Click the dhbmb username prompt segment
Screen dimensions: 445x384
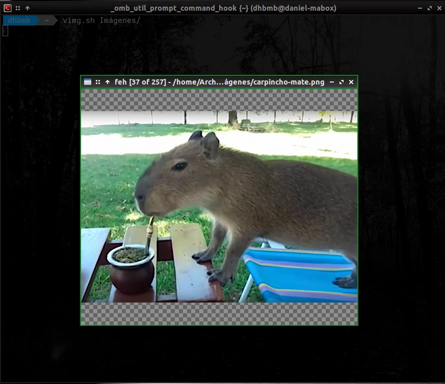click(x=19, y=20)
